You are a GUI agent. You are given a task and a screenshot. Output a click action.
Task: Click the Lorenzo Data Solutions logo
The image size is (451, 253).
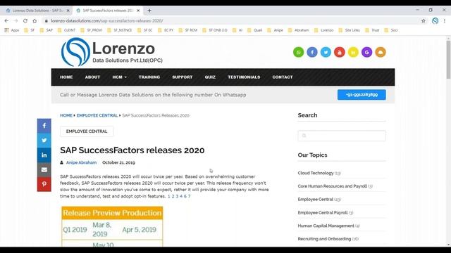(x=112, y=52)
